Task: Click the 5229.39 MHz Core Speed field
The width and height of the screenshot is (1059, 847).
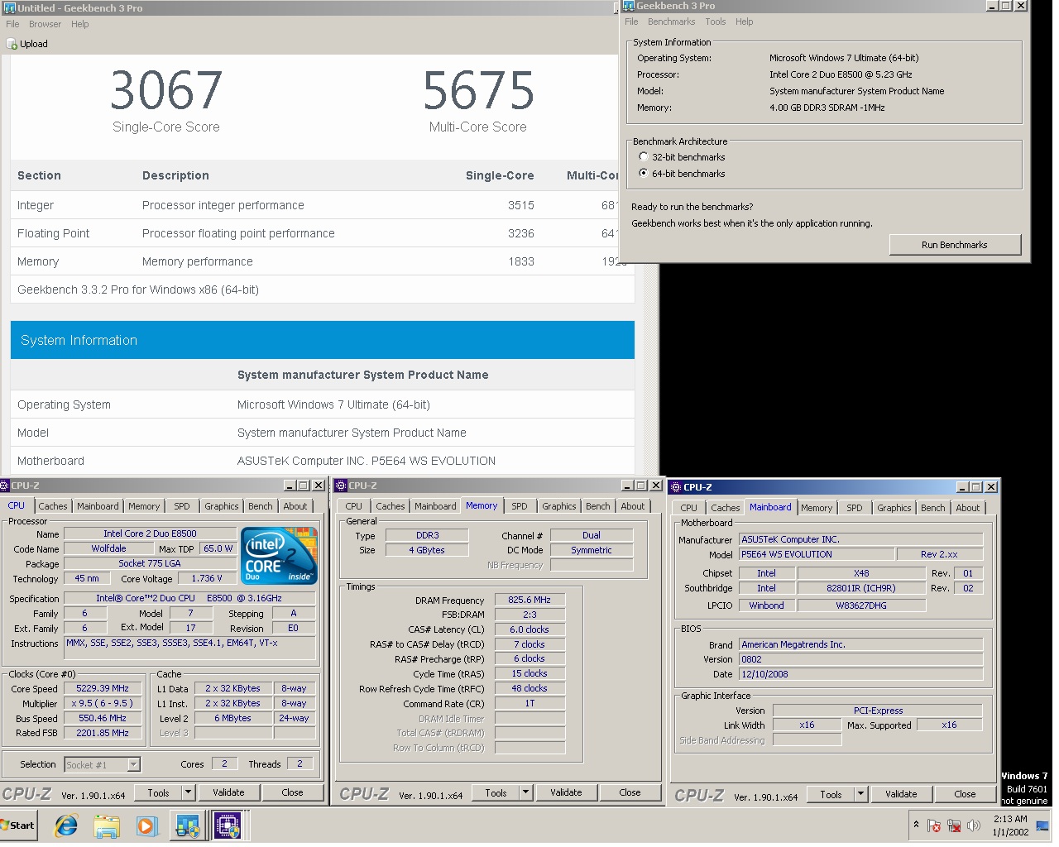Action: (x=103, y=688)
